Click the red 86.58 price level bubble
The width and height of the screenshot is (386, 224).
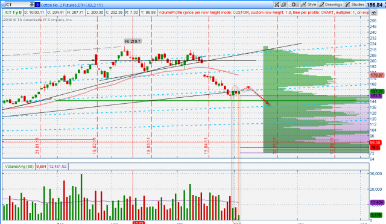coord(376,142)
